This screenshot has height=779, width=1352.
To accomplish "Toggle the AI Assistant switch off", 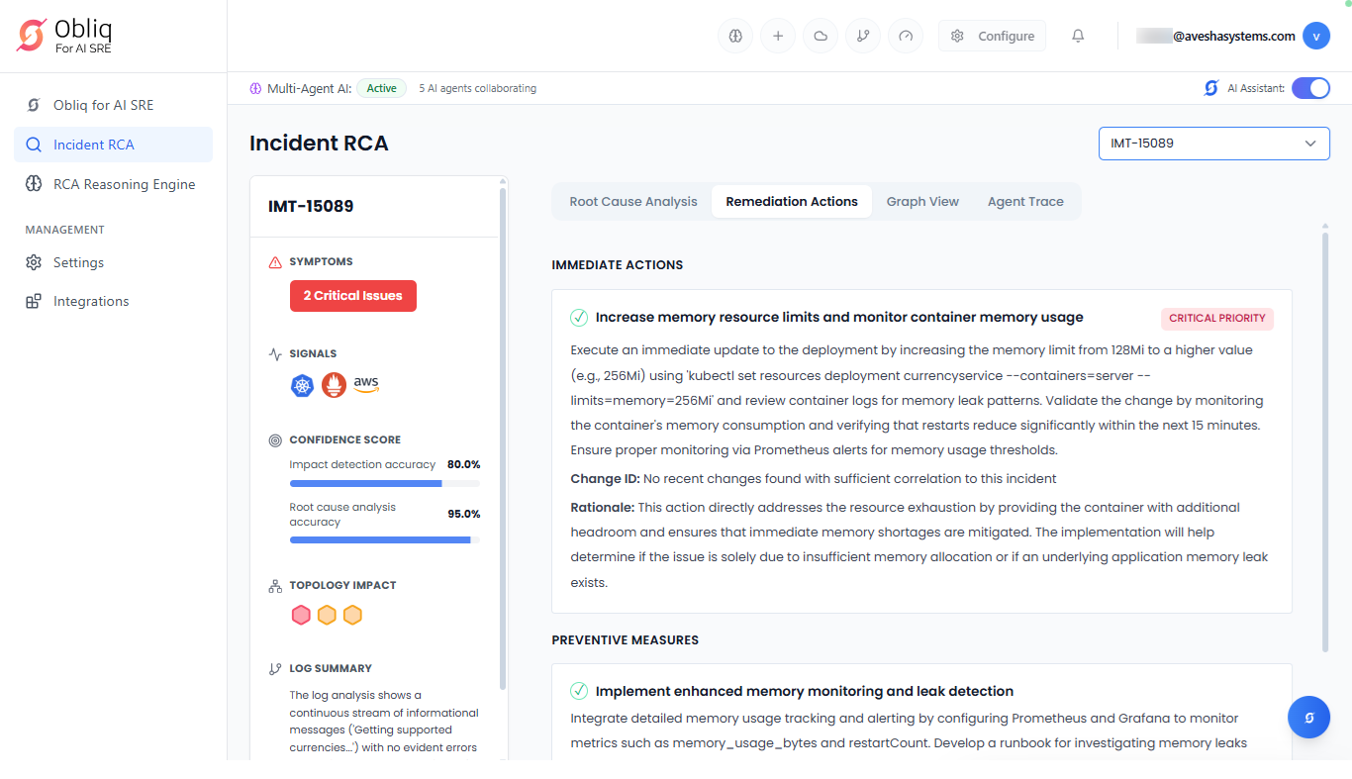I will tap(1310, 88).
